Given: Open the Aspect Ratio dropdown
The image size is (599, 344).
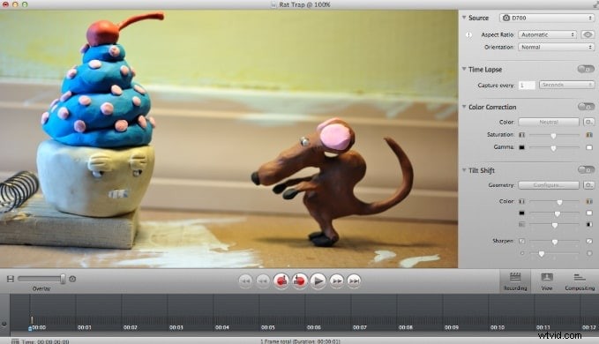Looking at the screenshot, I should 547,34.
